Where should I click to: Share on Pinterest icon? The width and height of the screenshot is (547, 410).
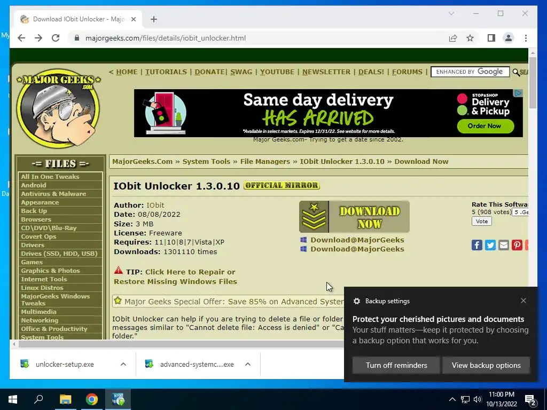click(517, 245)
